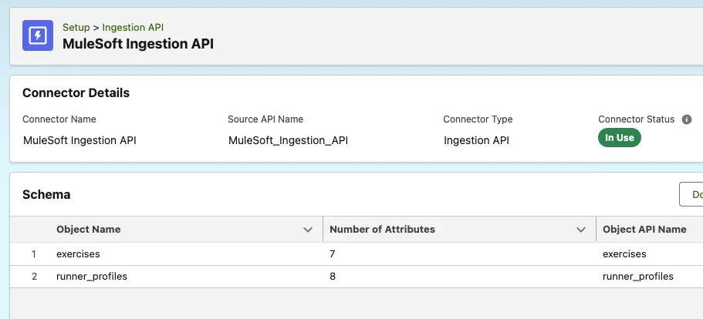Click the Connector Status label
This screenshot has height=319, width=703.
(636, 119)
